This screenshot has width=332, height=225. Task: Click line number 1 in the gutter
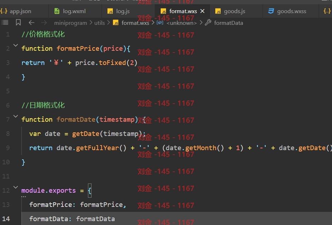[x=8, y=34]
